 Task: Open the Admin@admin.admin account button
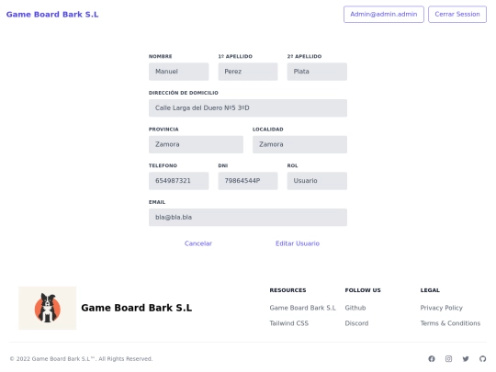point(384,14)
